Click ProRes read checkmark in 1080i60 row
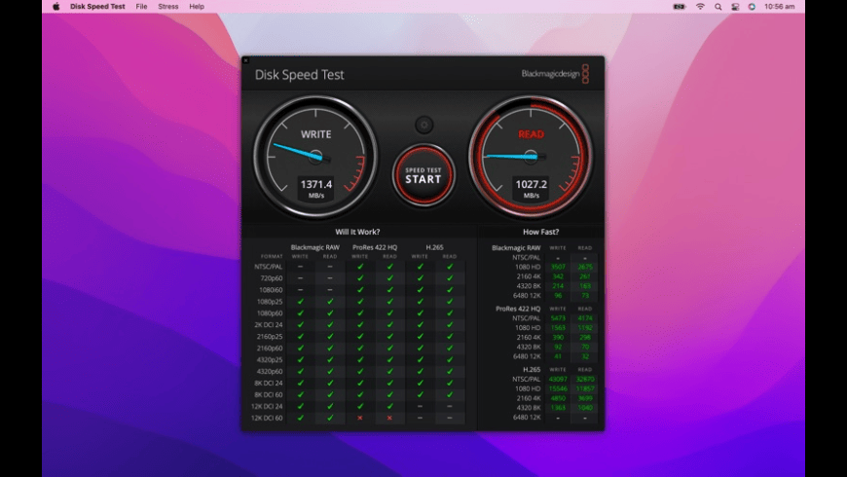 coord(389,289)
